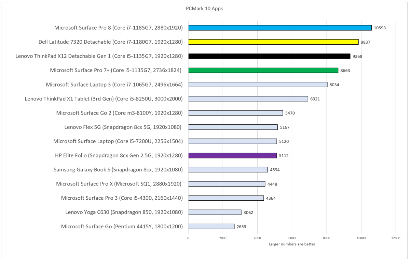
Task: Click the 9837 data label
Action: point(366,42)
